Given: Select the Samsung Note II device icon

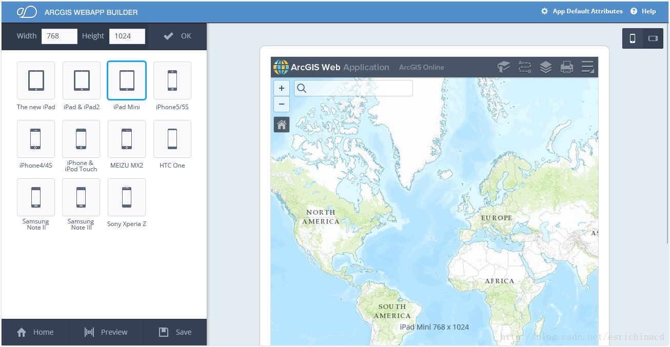Looking at the screenshot, I should (x=36, y=197).
